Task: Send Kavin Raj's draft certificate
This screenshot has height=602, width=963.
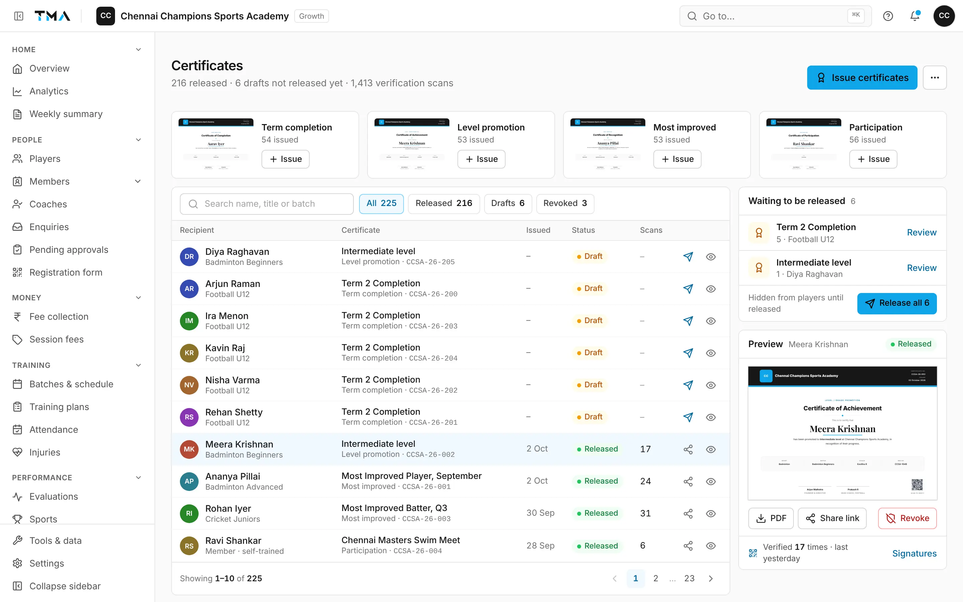Action: 688,353
